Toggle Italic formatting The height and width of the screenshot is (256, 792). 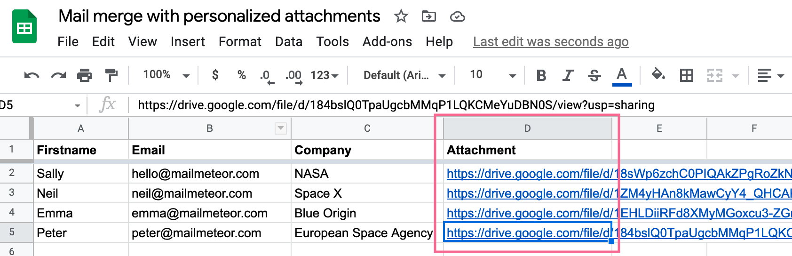tap(568, 75)
